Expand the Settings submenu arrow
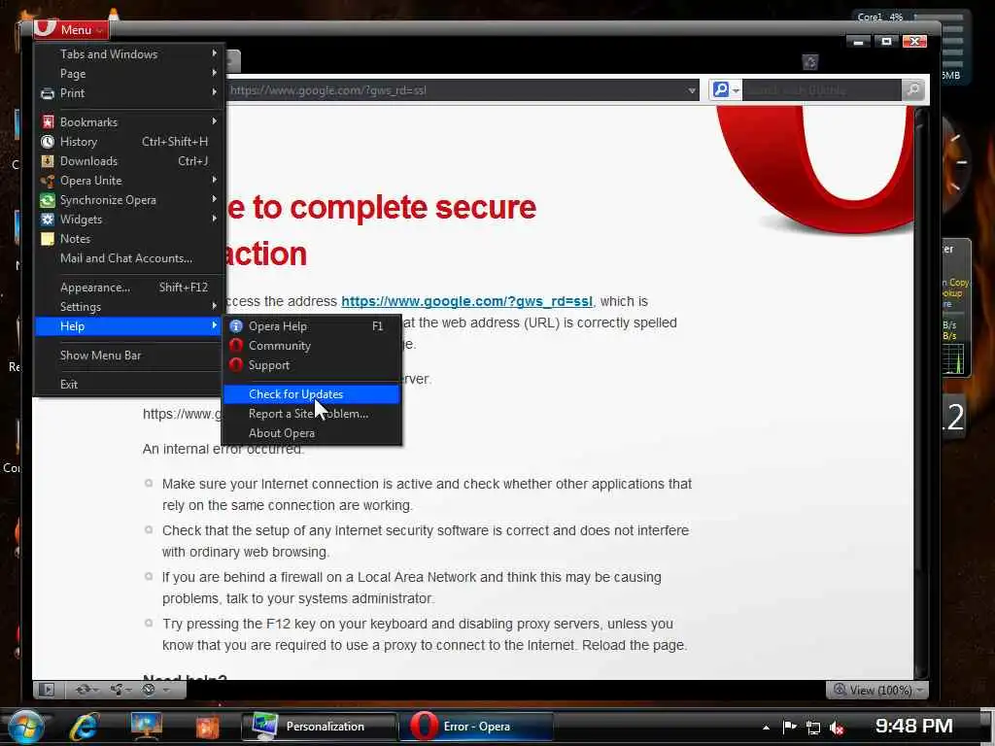Viewport: 995px width, 746px height. pos(215,306)
